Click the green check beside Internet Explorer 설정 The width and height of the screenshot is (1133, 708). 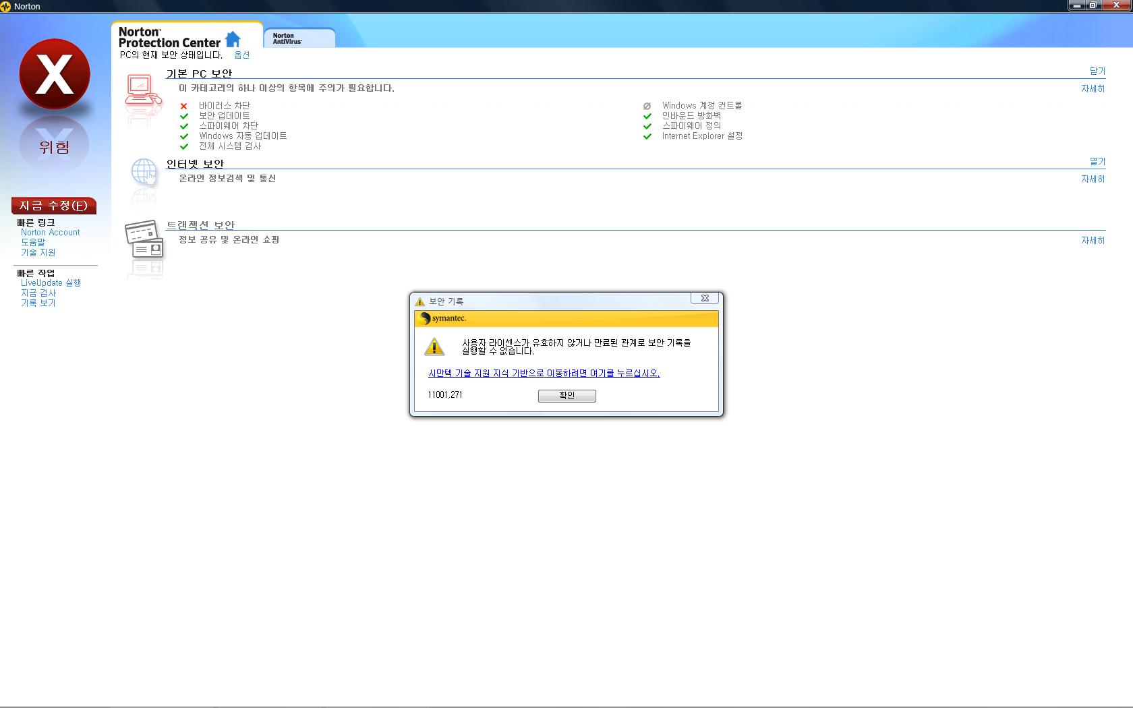click(647, 136)
